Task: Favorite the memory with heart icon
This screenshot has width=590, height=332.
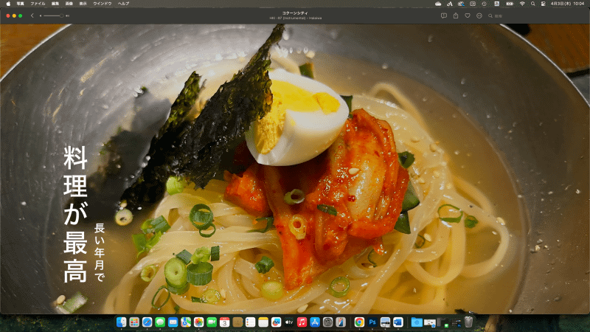Action: click(x=468, y=15)
